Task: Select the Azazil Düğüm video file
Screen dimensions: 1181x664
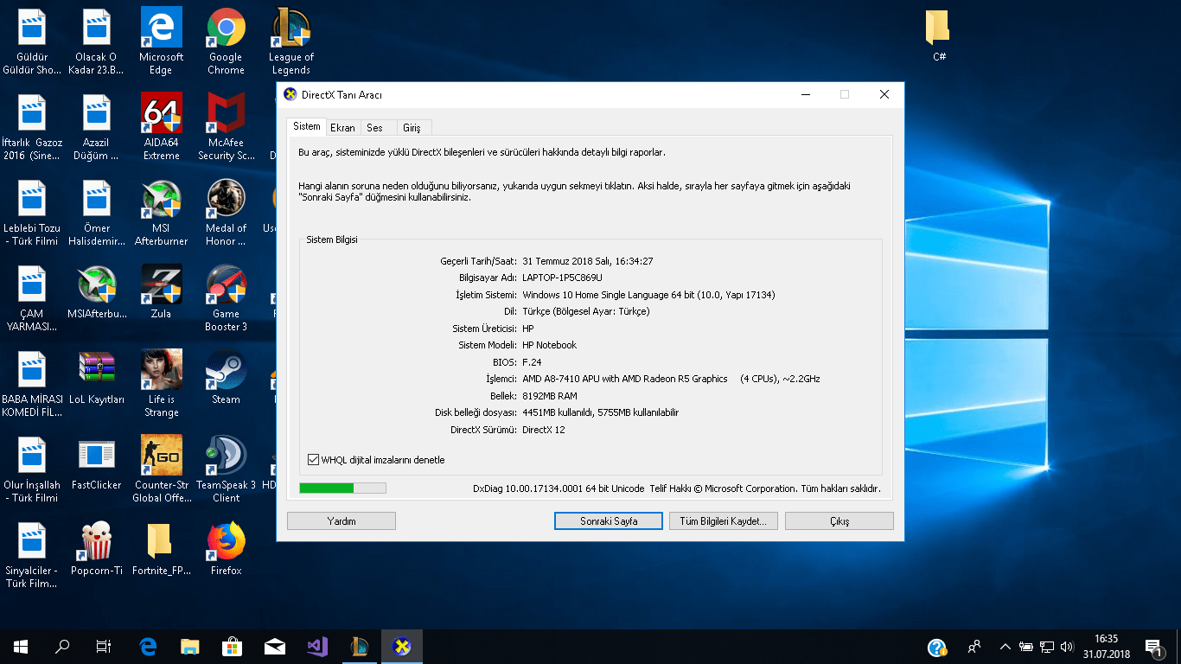Action: pos(97,126)
